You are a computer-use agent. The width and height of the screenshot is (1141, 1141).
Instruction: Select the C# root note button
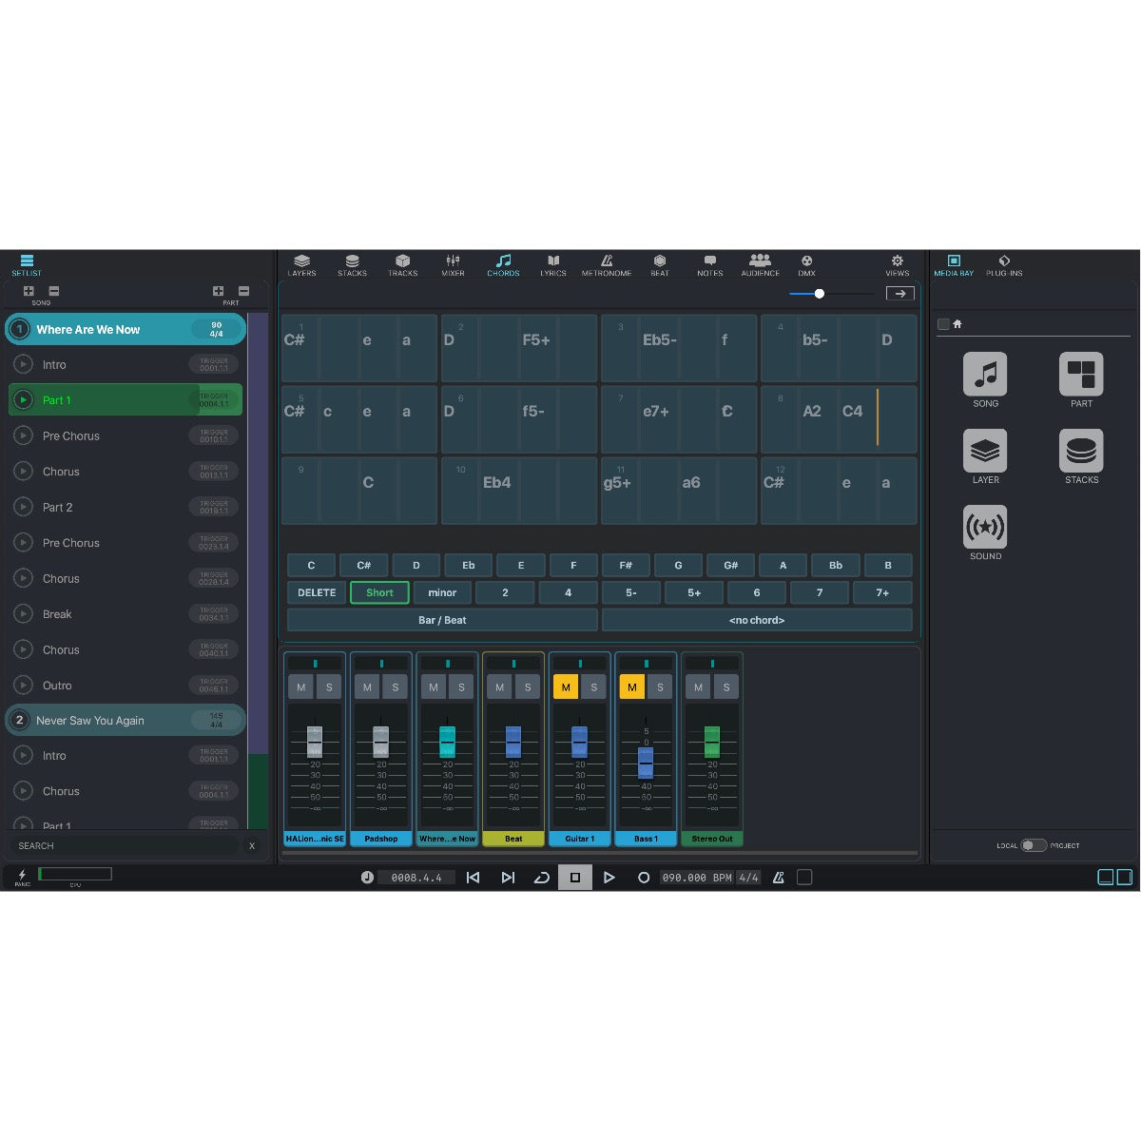pos(363,565)
